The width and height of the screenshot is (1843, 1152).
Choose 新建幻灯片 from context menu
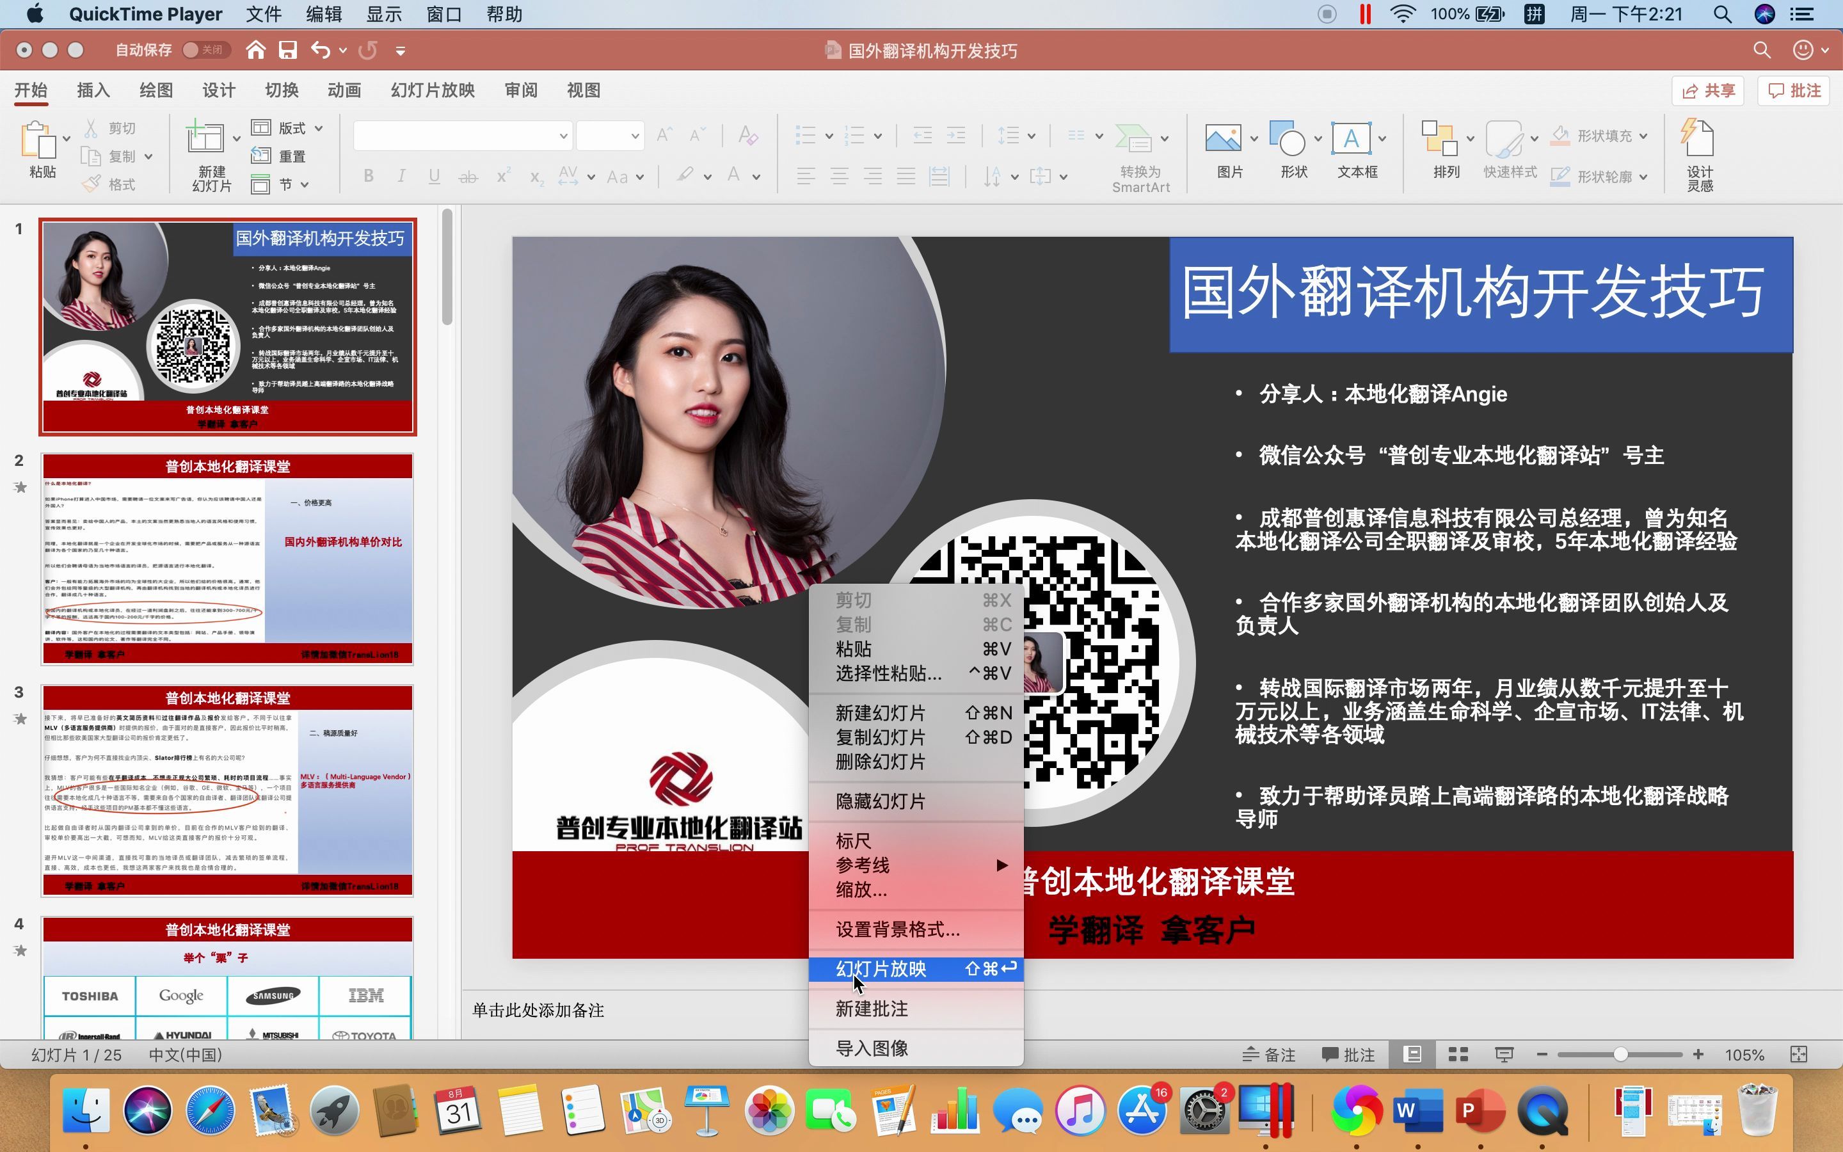point(916,713)
